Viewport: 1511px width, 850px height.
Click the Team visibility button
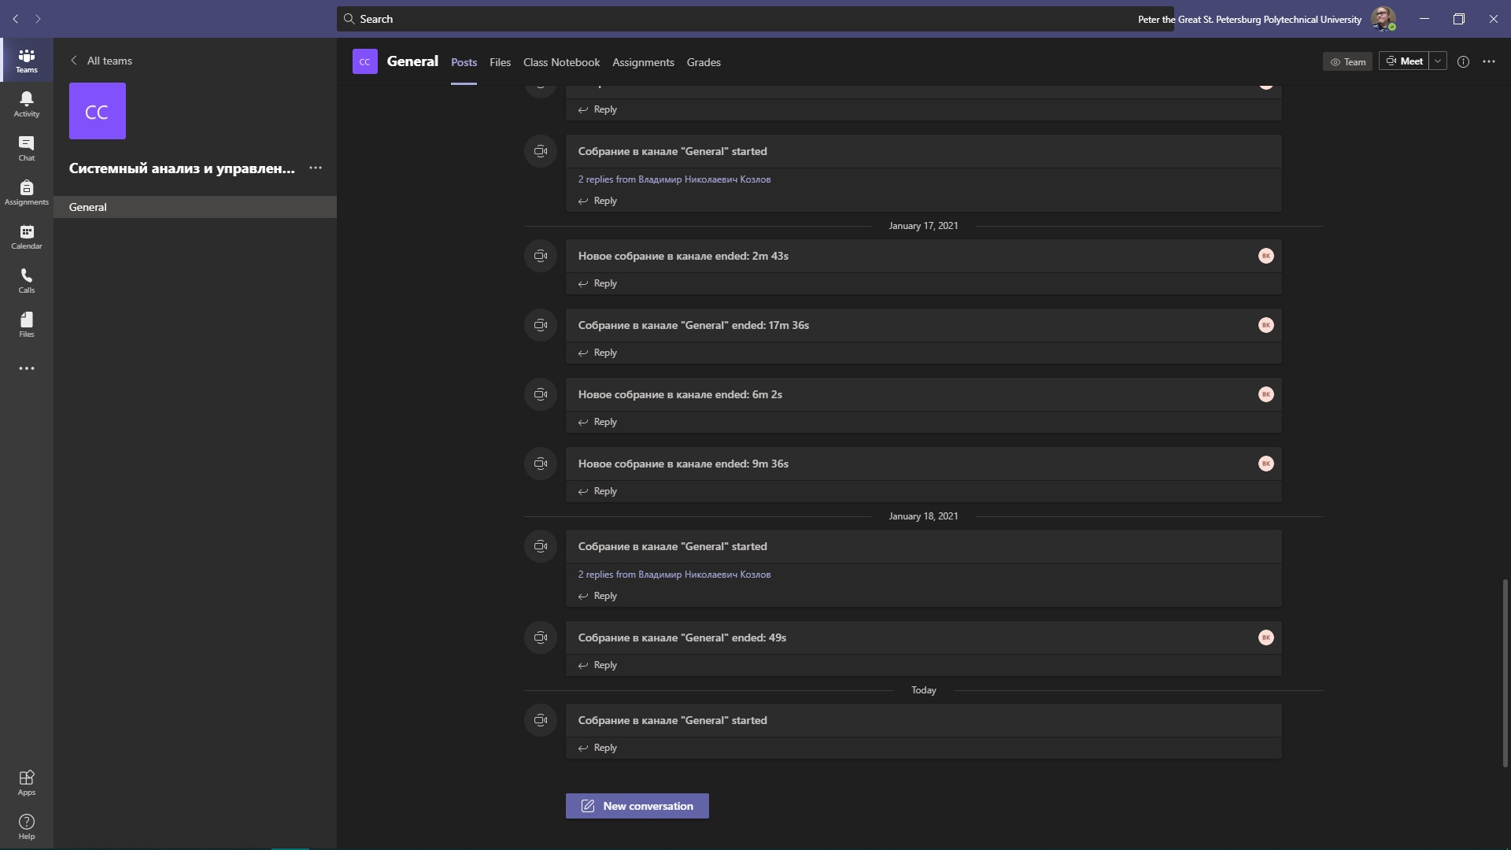1347,61
